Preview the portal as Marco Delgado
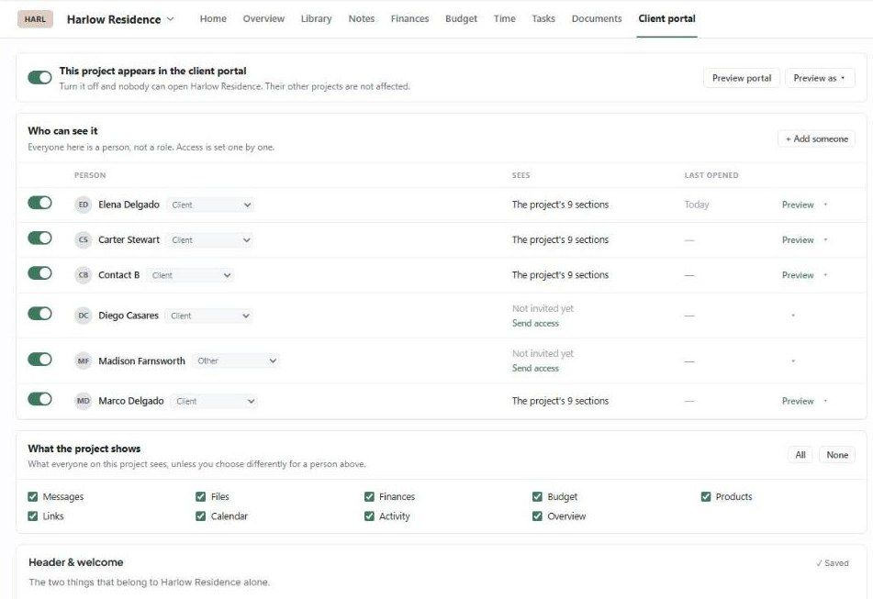Viewport: 873px width, 599px height. tap(798, 401)
